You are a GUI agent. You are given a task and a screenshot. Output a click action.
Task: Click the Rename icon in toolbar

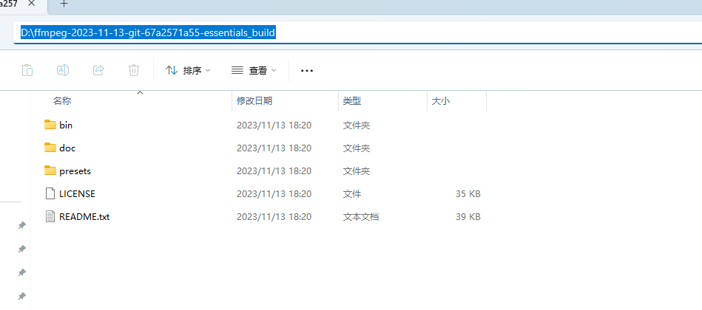pyautogui.click(x=63, y=70)
